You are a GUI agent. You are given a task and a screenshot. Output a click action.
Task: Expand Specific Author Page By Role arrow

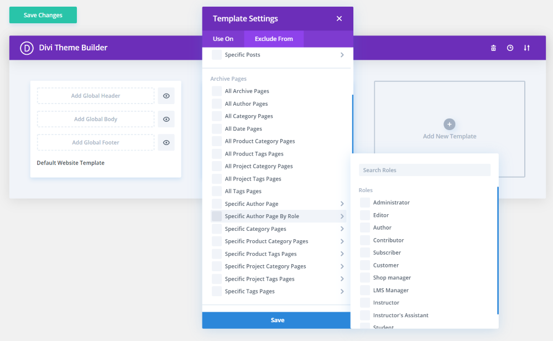[x=342, y=216]
